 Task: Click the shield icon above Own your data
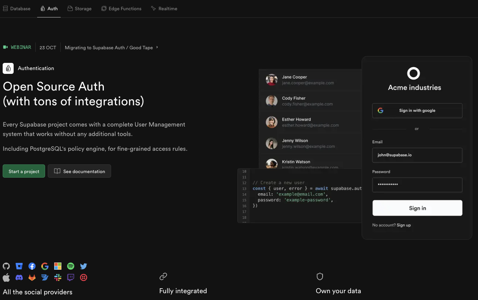pyautogui.click(x=320, y=277)
